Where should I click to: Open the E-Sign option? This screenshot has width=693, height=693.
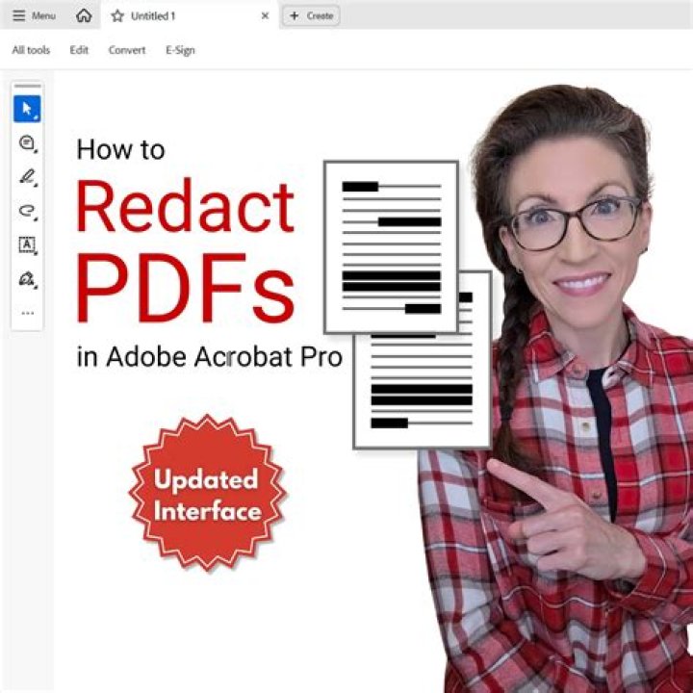coord(180,50)
